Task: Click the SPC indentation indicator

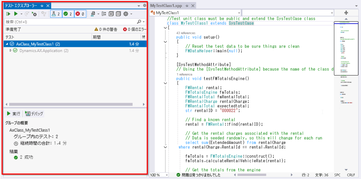Action: click(337, 175)
